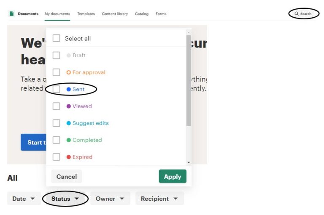324x215 pixels.
Task: Check the Select all checkbox
Action: tap(57, 38)
